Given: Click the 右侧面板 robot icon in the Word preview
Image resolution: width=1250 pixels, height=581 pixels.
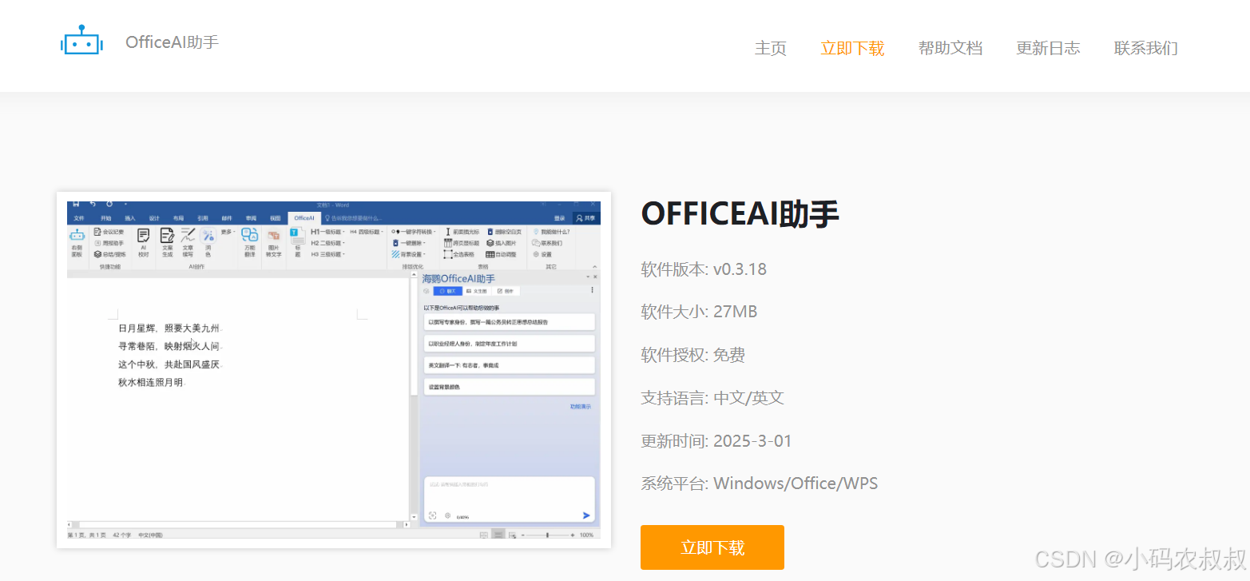Looking at the screenshot, I should coord(77,235).
